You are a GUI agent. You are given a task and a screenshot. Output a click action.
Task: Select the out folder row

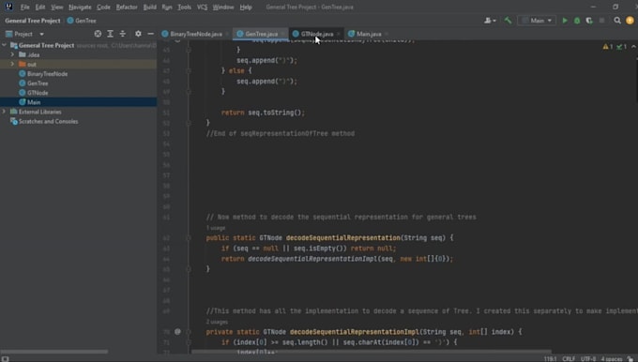[x=78, y=65]
